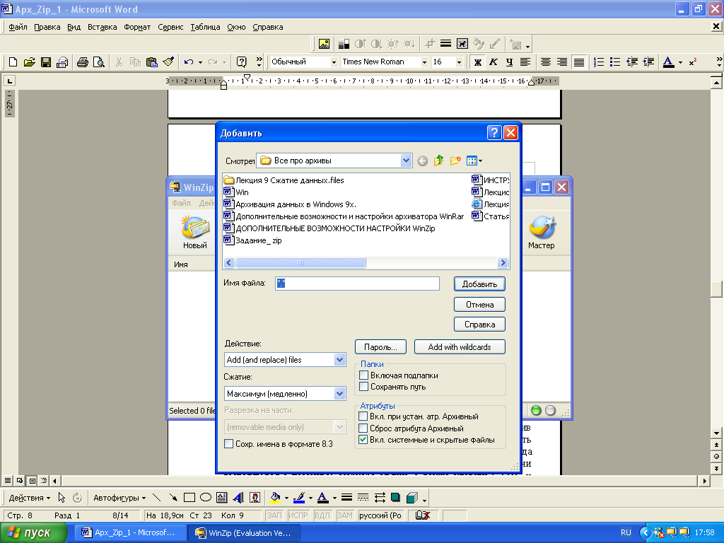The height and width of the screenshot is (543, 724).
Task: Apply bulleted list formatting
Action: 615,62
